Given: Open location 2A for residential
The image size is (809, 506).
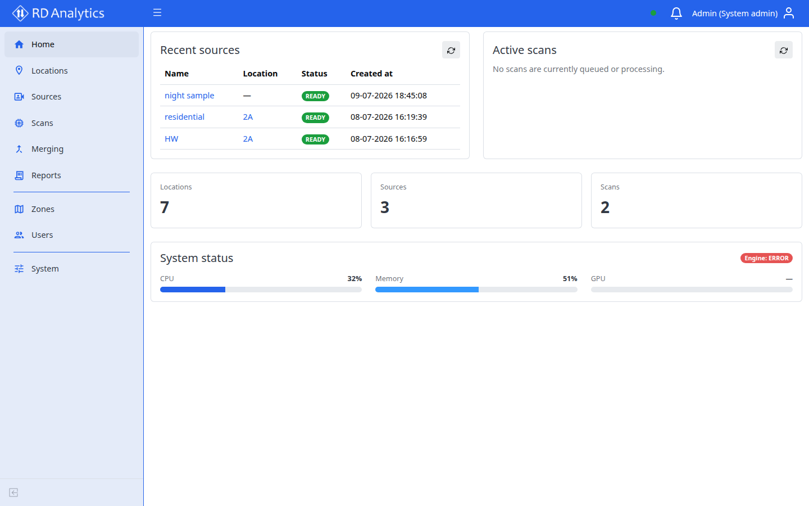Looking at the screenshot, I should pos(248,117).
